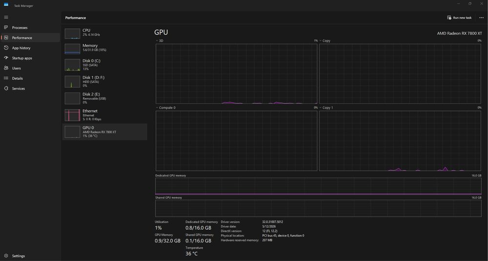Image resolution: width=488 pixels, height=261 pixels.
Task: Click the Processes sidebar icon
Action: pos(6,28)
